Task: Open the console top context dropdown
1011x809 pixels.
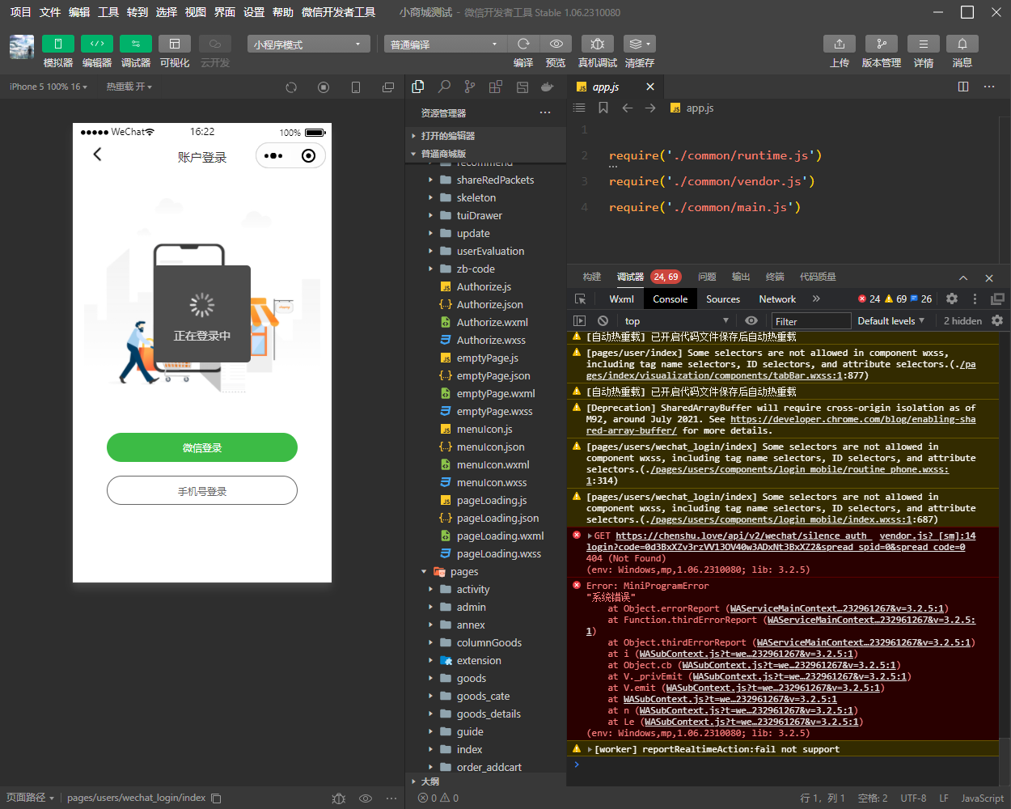Action: (x=676, y=320)
